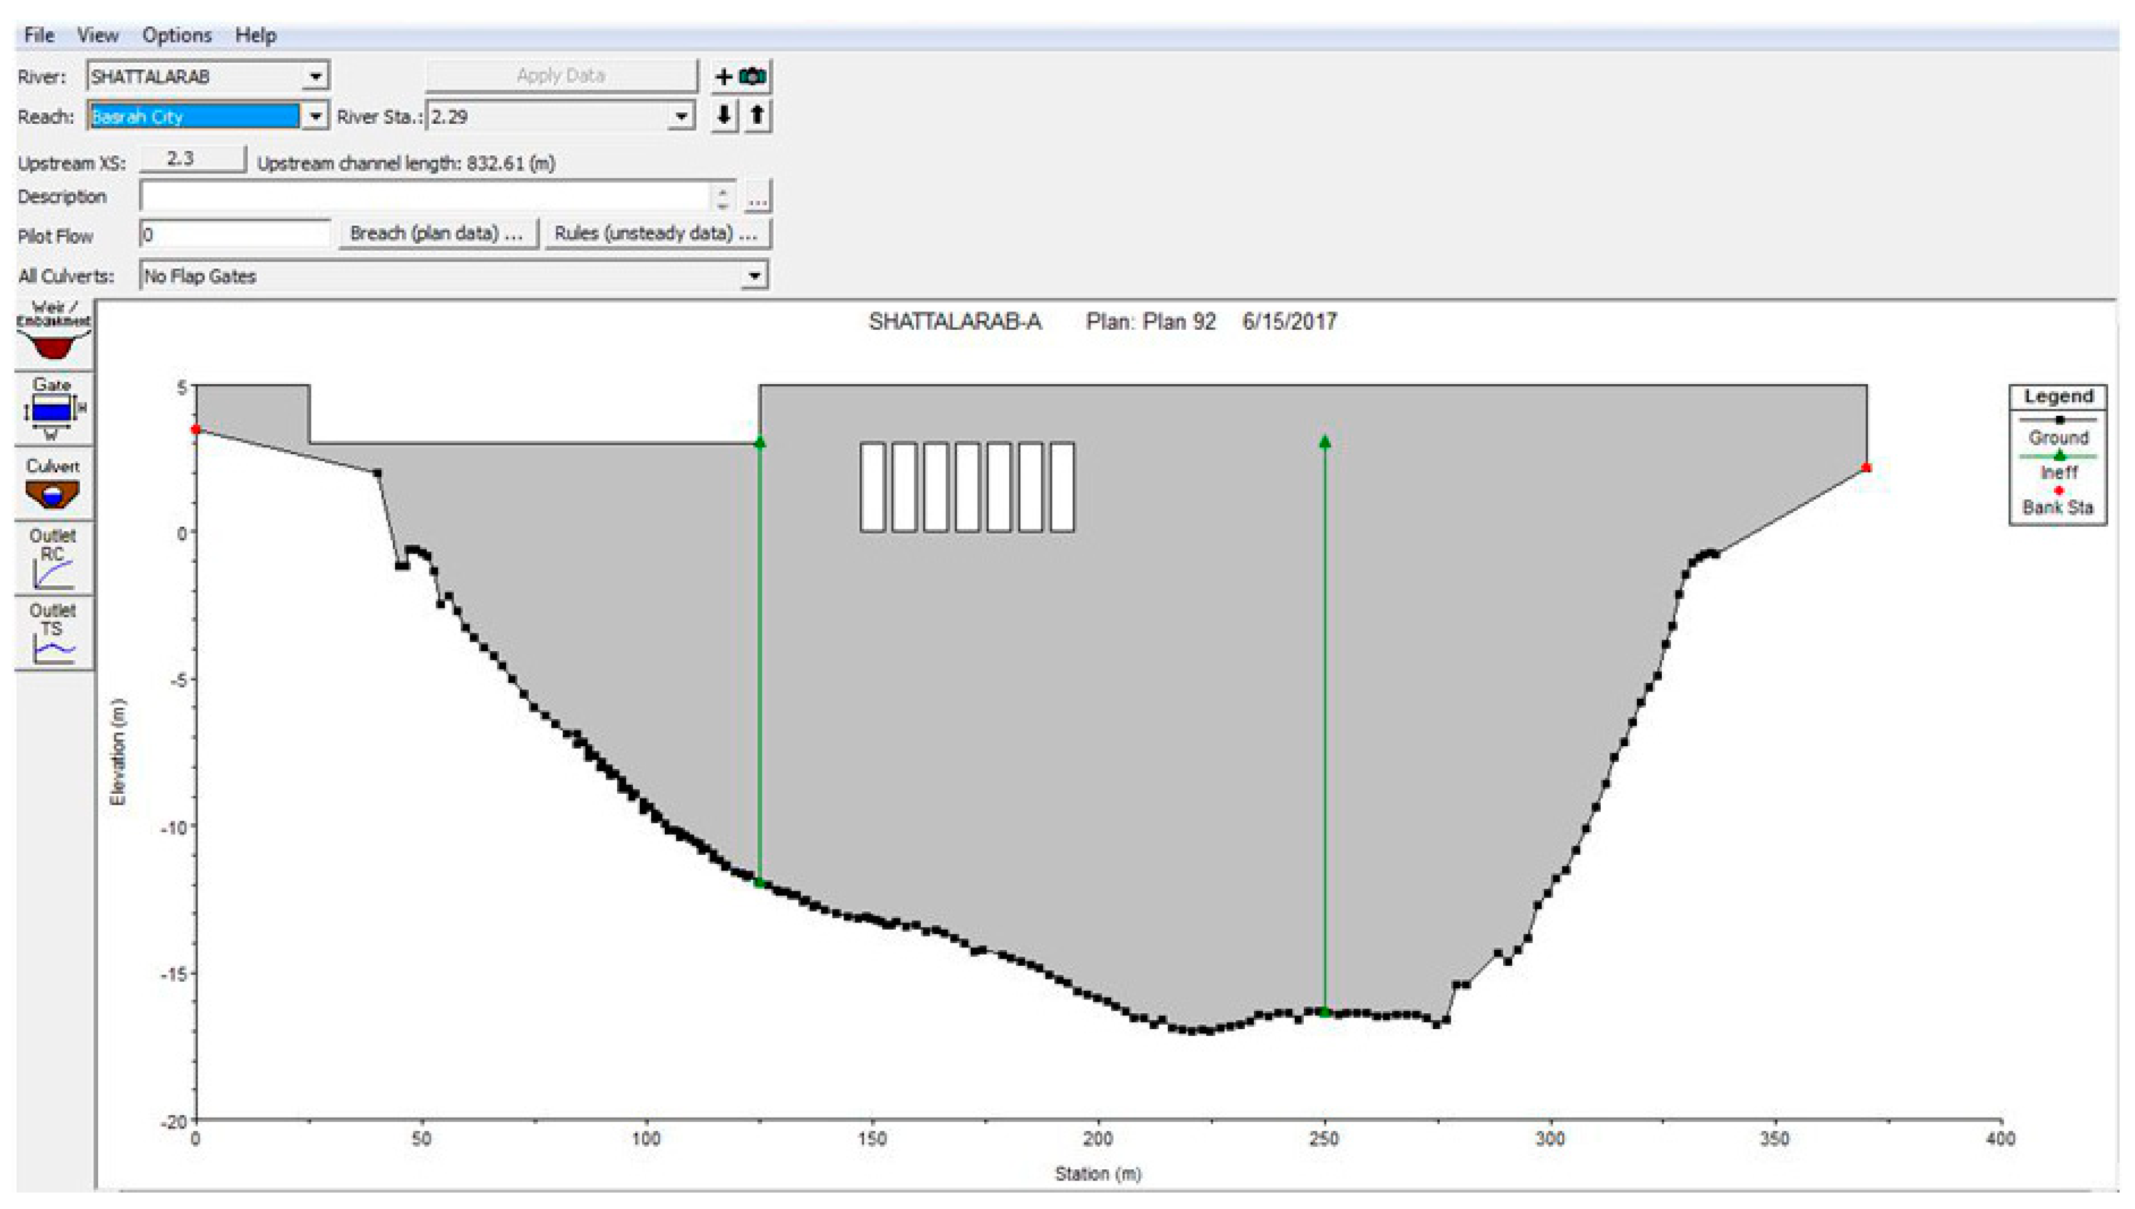Click the Elevation (m) axis label

pyautogui.click(x=118, y=752)
